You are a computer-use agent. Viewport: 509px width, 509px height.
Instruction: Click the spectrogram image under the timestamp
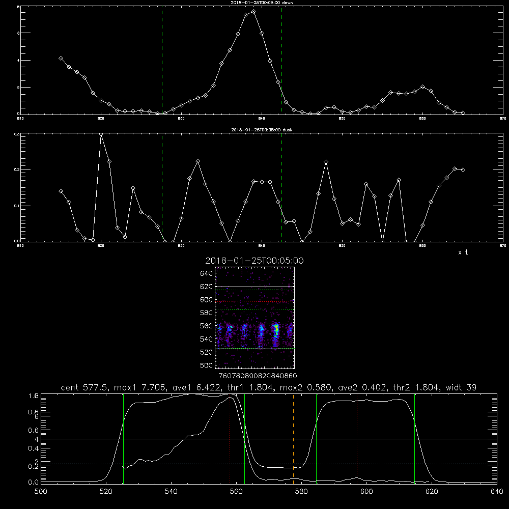click(x=255, y=318)
